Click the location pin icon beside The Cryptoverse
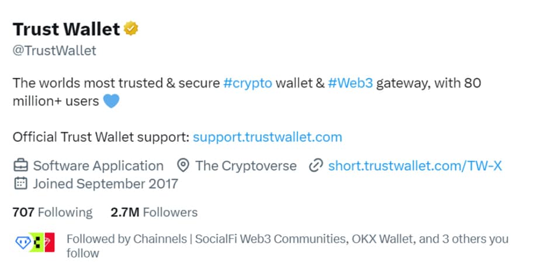Image resolution: width=544 pixels, height=276 pixels. pyautogui.click(x=183, y=166)
